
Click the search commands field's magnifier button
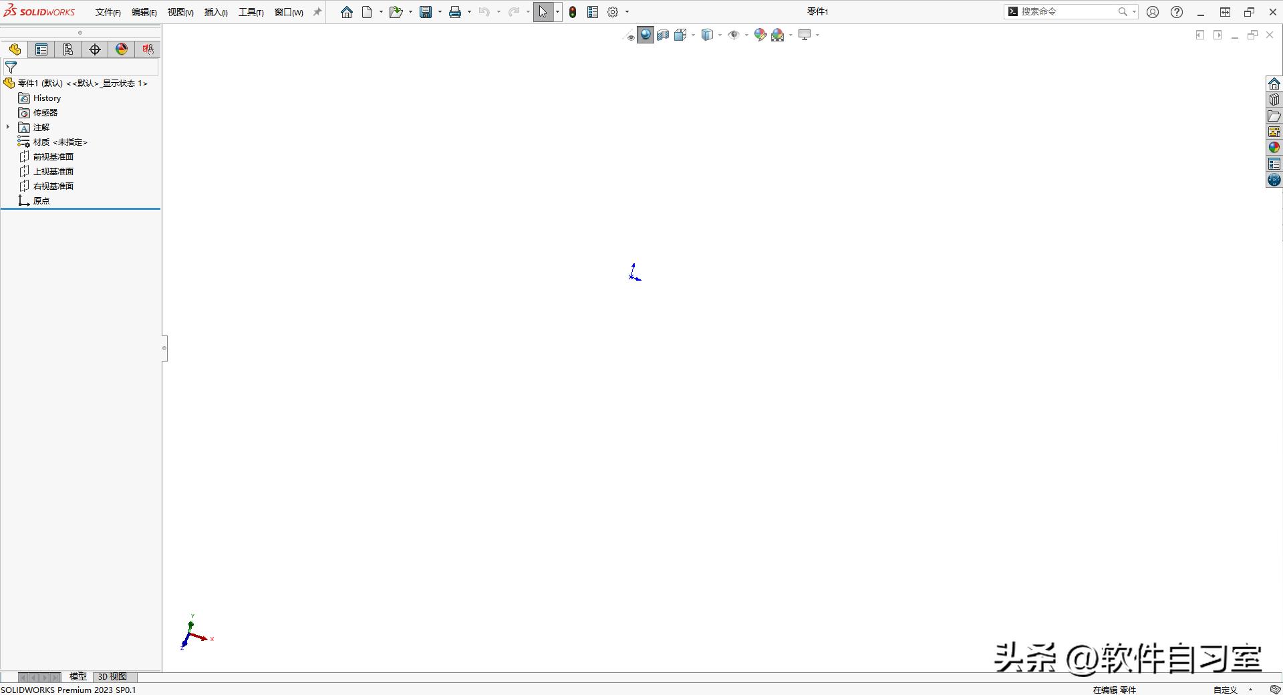click(x=1121, y=11)
